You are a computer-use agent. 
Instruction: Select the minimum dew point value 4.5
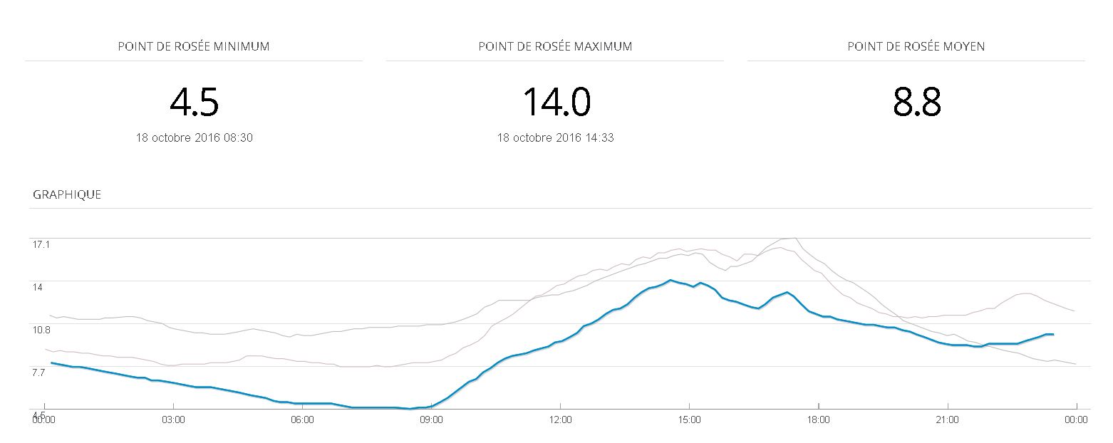pyautogui.click(x=194, y=102)
